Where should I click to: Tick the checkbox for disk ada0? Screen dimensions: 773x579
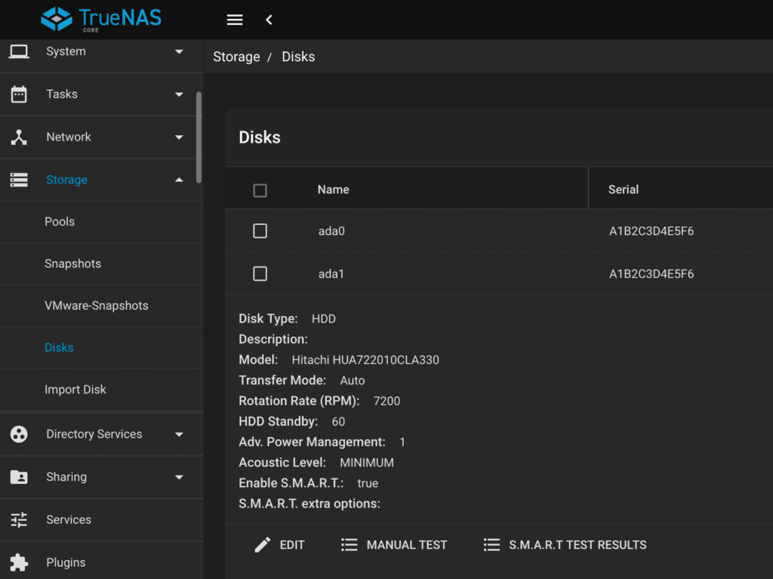tap(260, 231)
